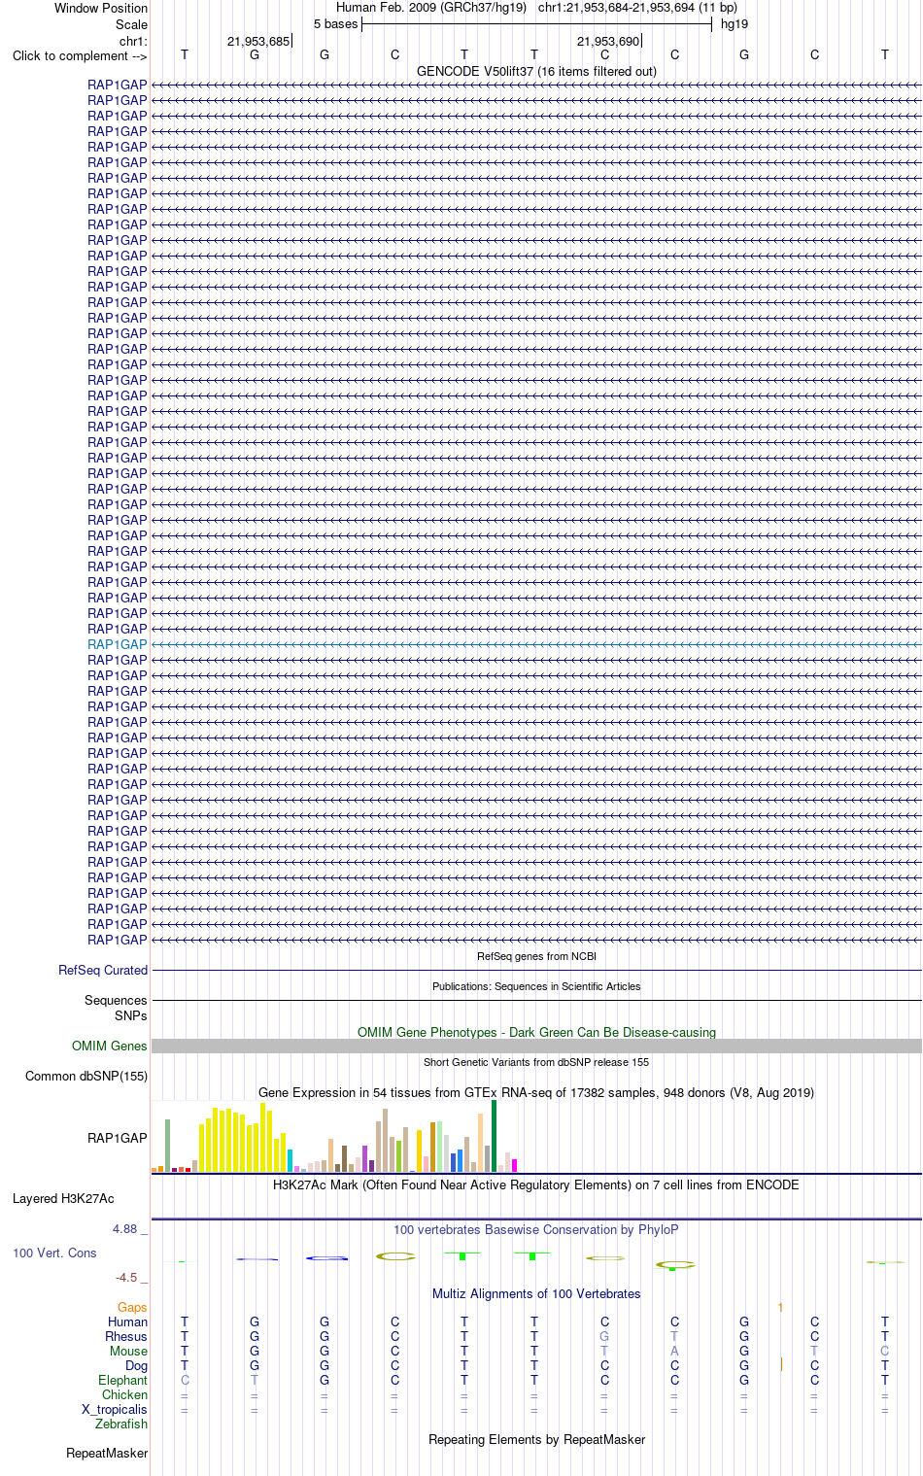This screenshot has width=923, height=1476.
Task: Click the RAP1GAP label beside the GTEx chart
Action: pos(118,1138)
